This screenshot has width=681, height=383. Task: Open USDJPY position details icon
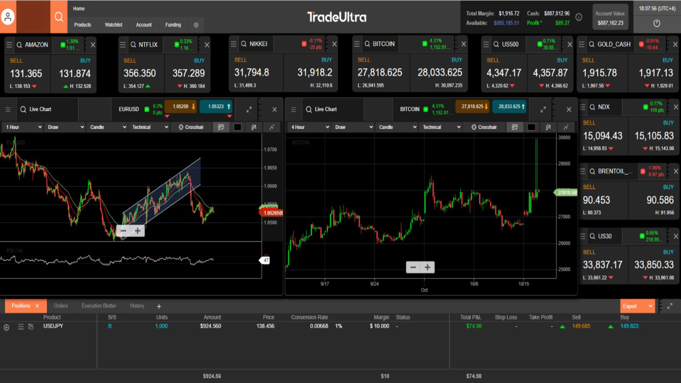31,327
